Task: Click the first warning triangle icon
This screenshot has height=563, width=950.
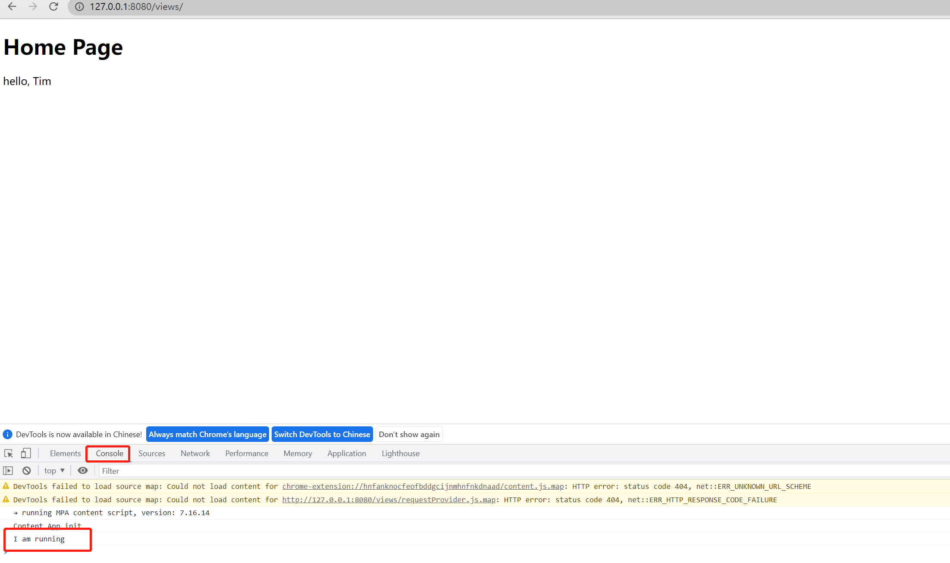Action: 6,486
